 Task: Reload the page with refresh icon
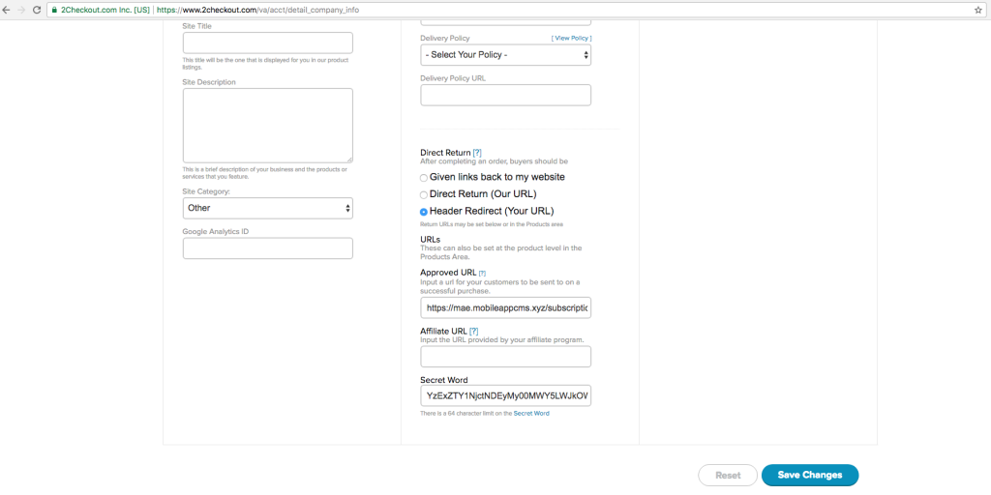click(x=37, y=9)
